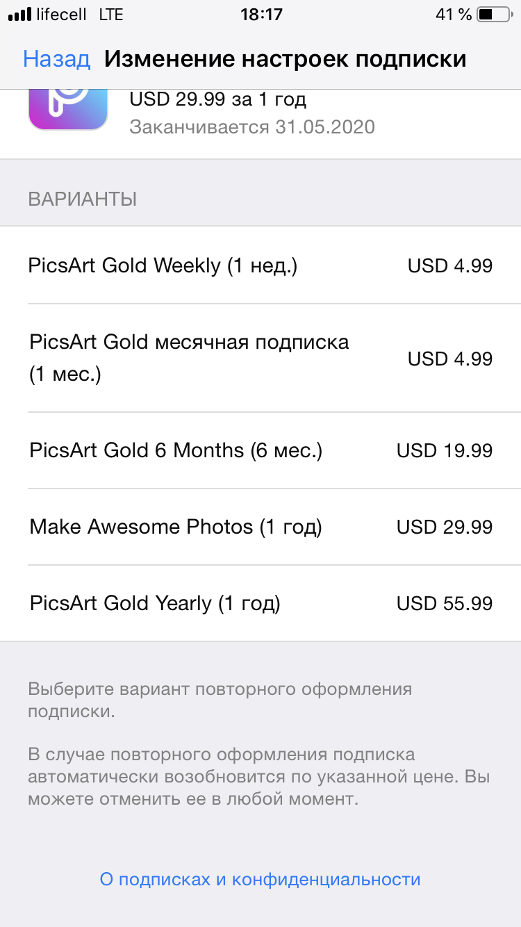The width and height of the screenshot is (521, 927).
Task: Click the USD 19.99 price label
Action: 445,450
